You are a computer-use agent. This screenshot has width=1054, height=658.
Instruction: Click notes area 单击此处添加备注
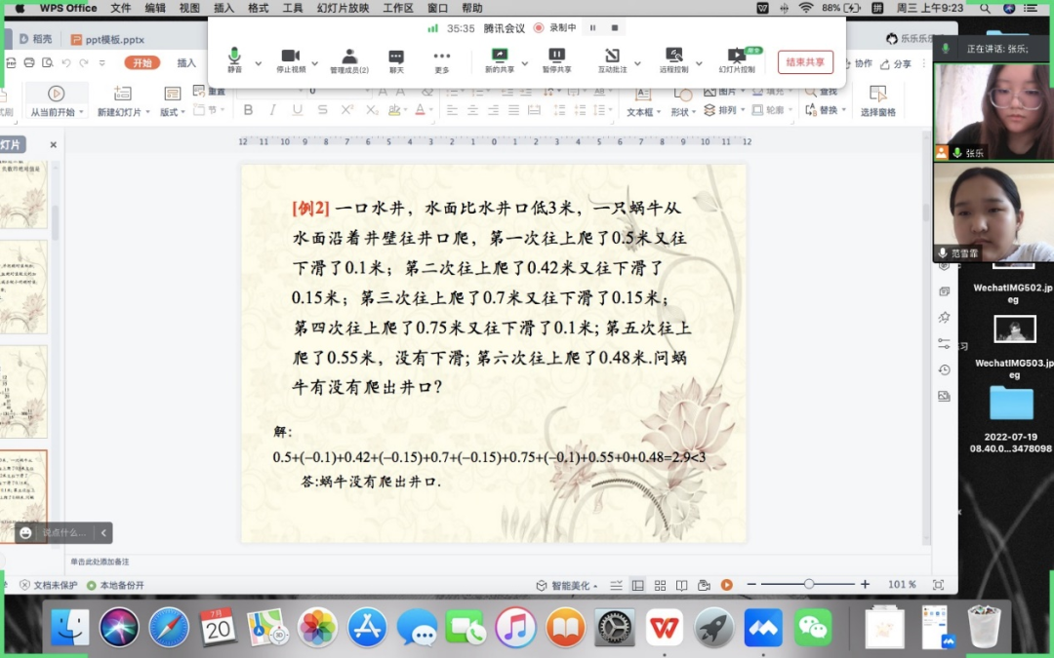100,561
